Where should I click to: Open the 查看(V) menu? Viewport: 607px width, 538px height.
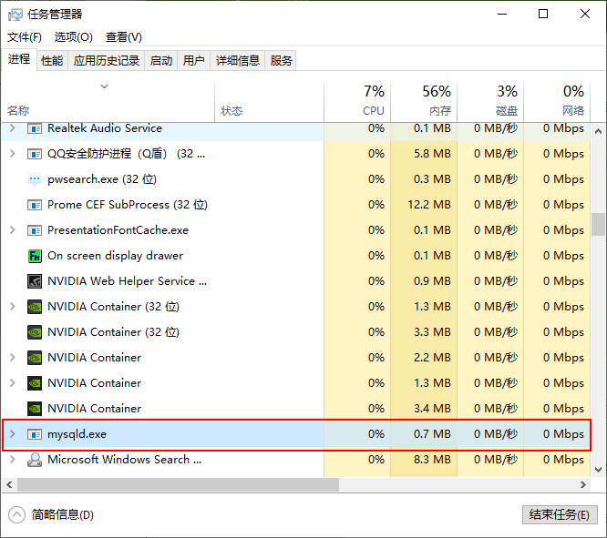coord(123,37)
